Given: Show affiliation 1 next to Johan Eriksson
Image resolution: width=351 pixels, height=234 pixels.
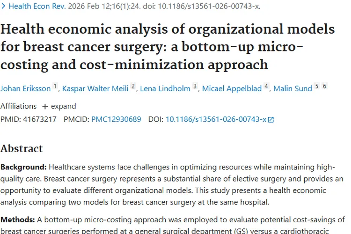Looking at the screenshot, I should (x=55, y=86).
